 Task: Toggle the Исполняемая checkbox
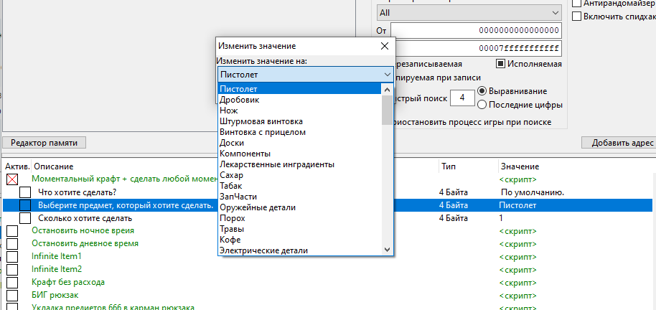coord(501,64)
